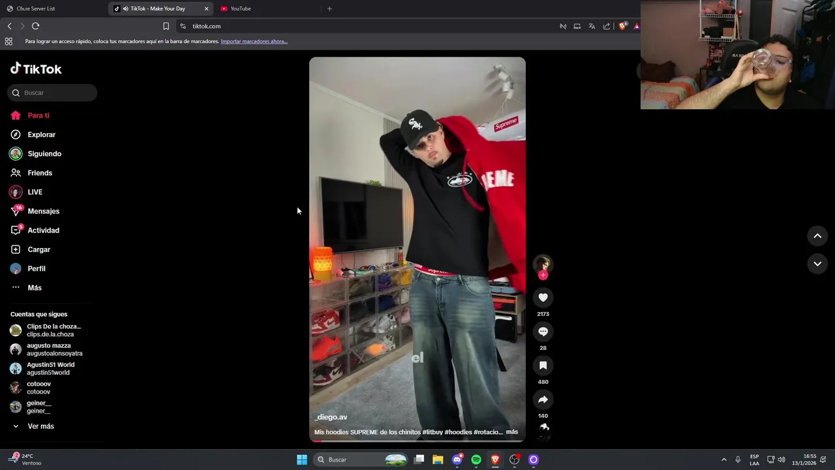This screenshot has width=835, height=470.
Task: Share the video with the arrow icon
Action: 543,399
